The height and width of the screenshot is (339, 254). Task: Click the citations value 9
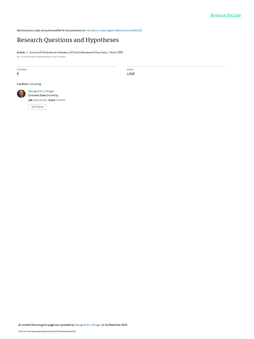(18, 74)
